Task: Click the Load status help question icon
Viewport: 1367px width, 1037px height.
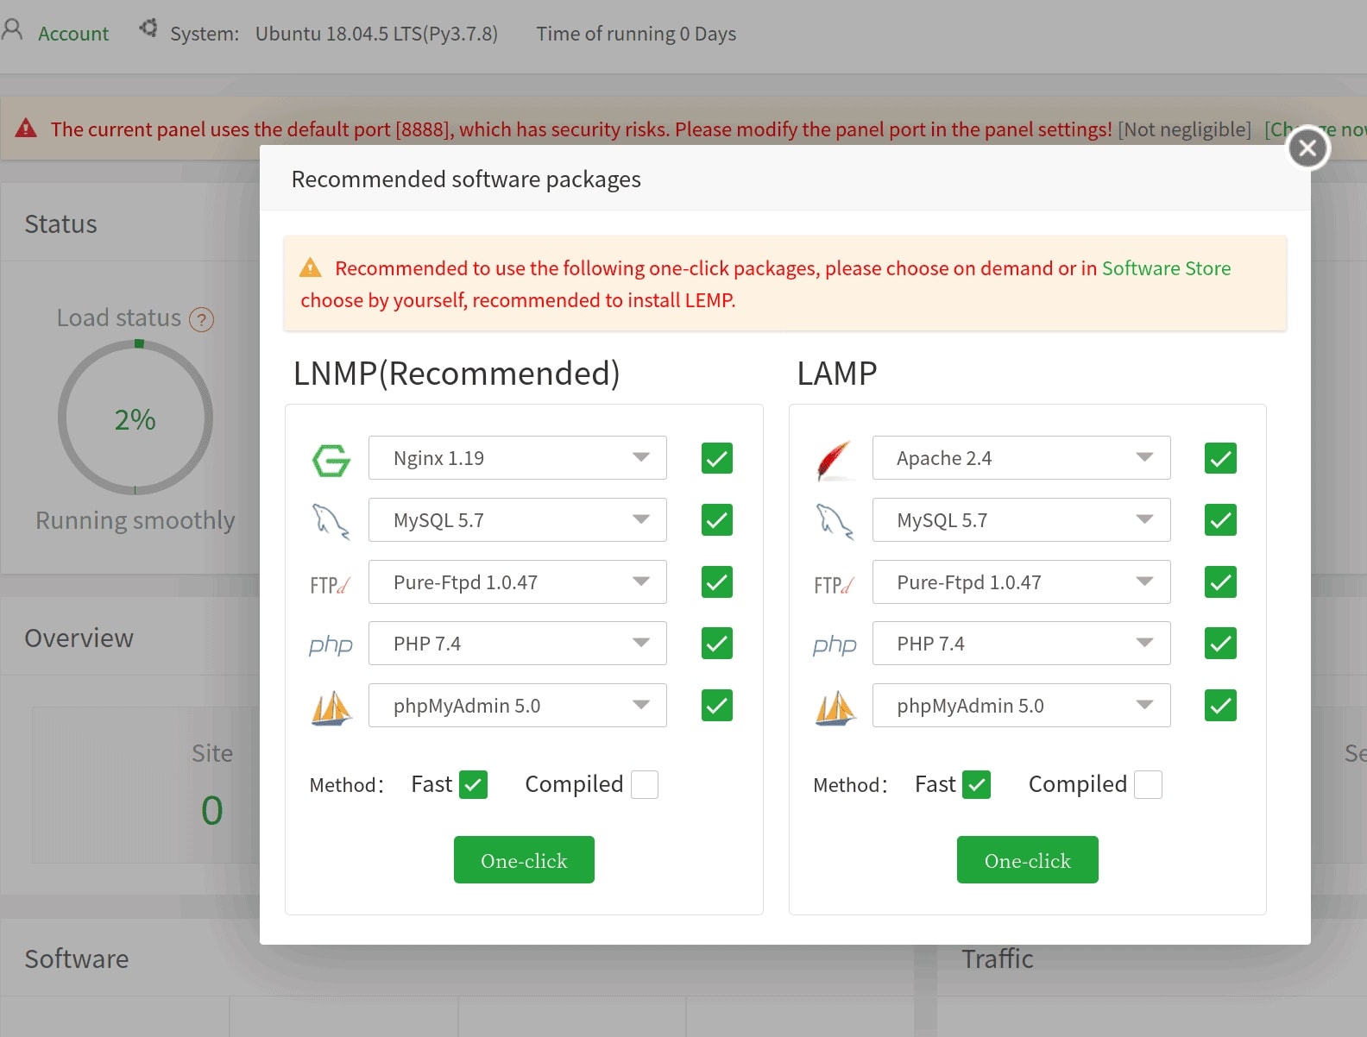Action: pyautogui.click(x=201, y=320)
